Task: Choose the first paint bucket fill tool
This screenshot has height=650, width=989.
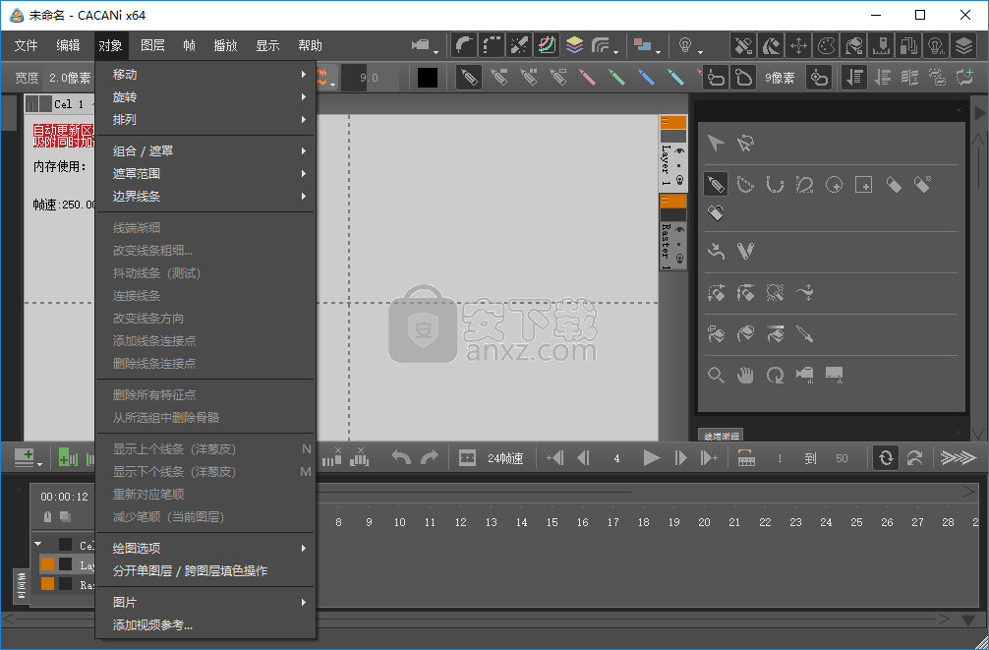Action: click(716, 333)
